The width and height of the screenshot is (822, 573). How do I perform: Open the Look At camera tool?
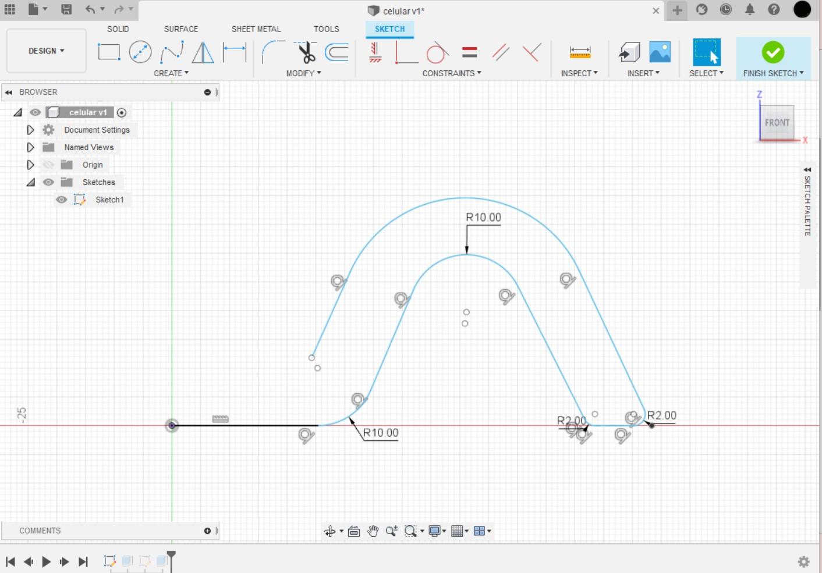(353, 531)
